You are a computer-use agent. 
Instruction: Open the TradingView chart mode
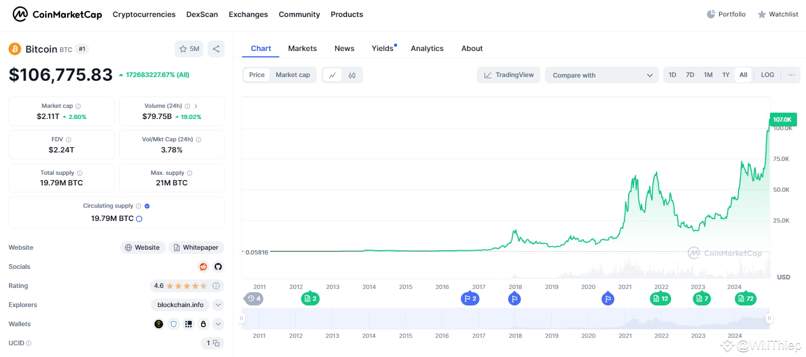coord(508,75)
